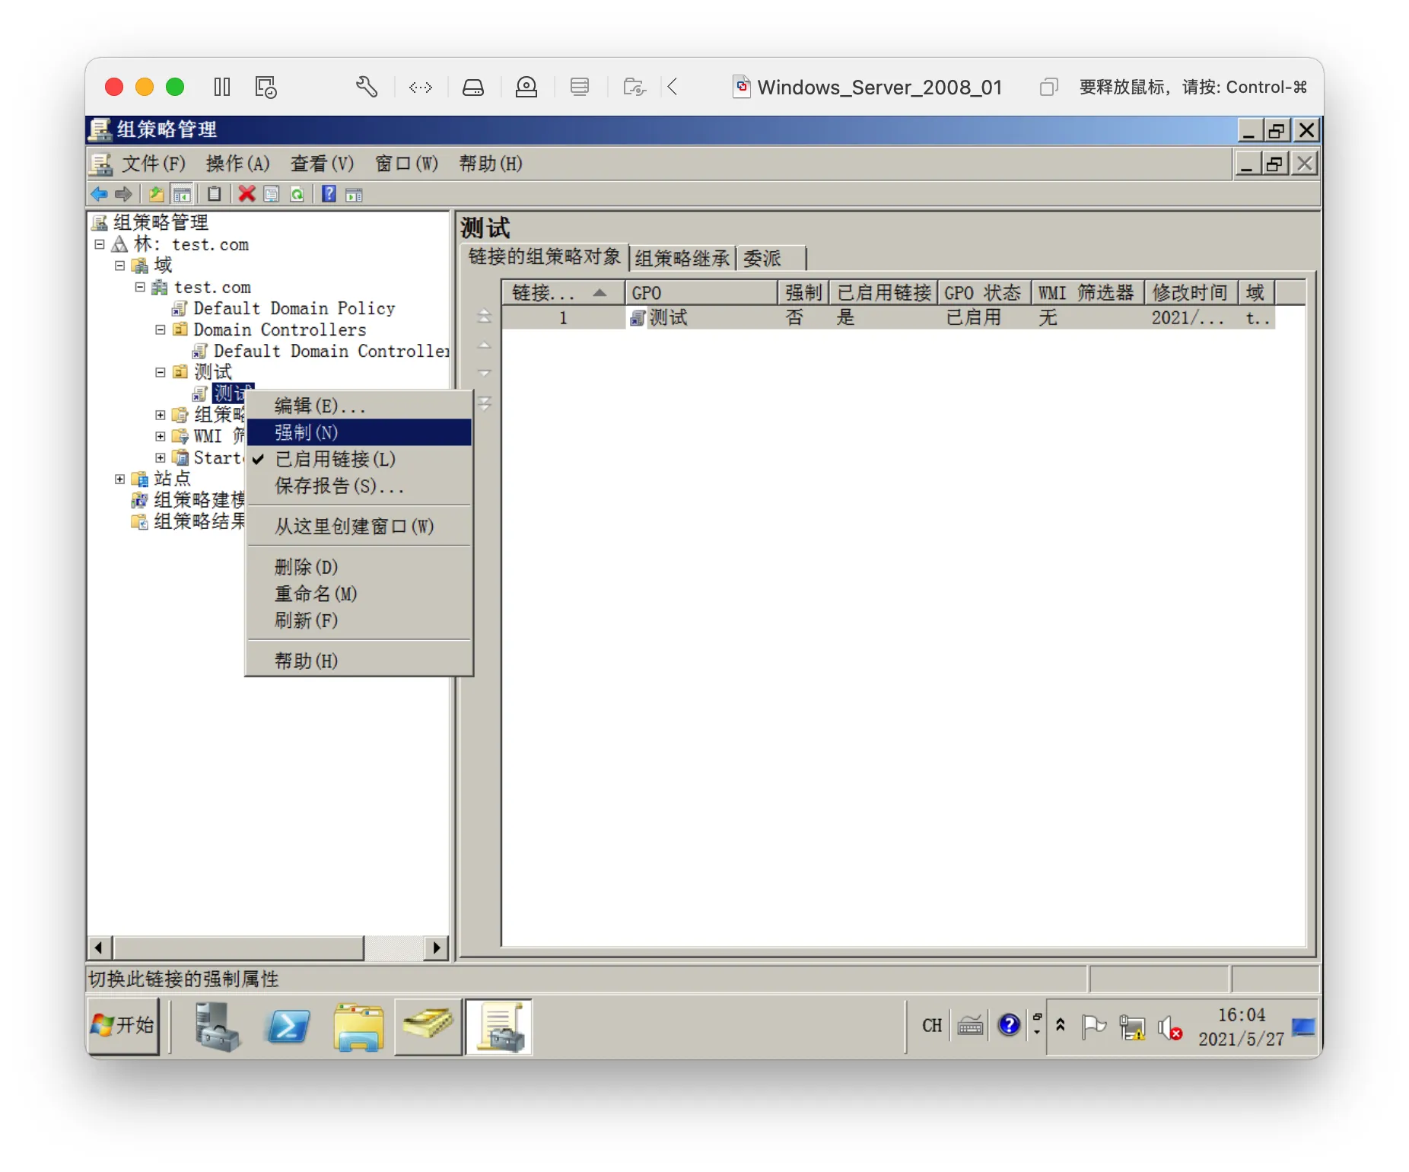
Task: Open PowerShell from the taskbar
Action: coord(288,1026)
